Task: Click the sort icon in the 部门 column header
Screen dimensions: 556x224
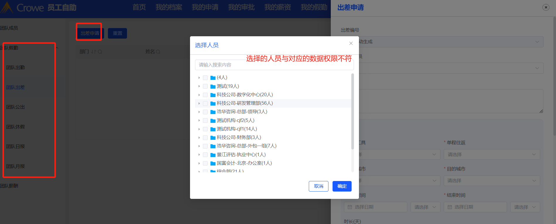Action: [x=94, y=52]
